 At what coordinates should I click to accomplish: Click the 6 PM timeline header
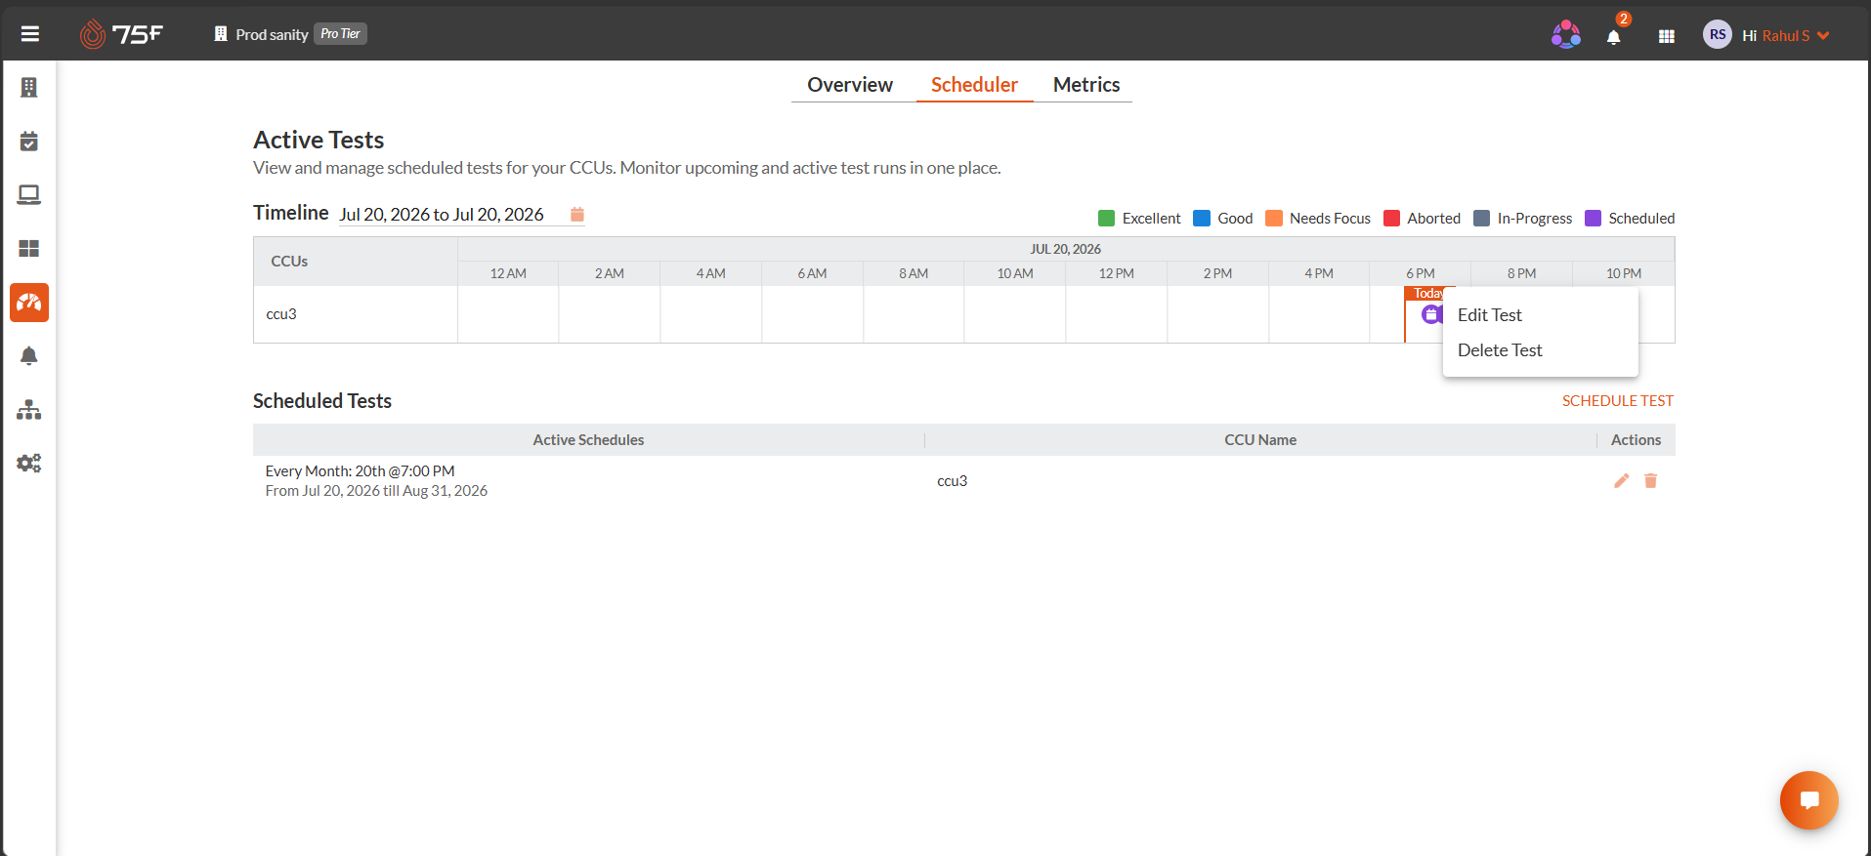1421,274
